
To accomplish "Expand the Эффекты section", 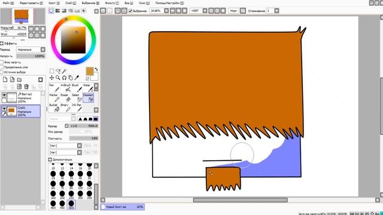I will pos(1,44).
